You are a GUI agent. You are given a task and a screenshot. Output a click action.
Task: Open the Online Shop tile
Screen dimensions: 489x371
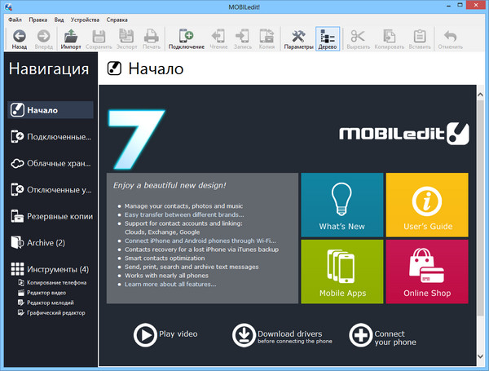point(426,270)
